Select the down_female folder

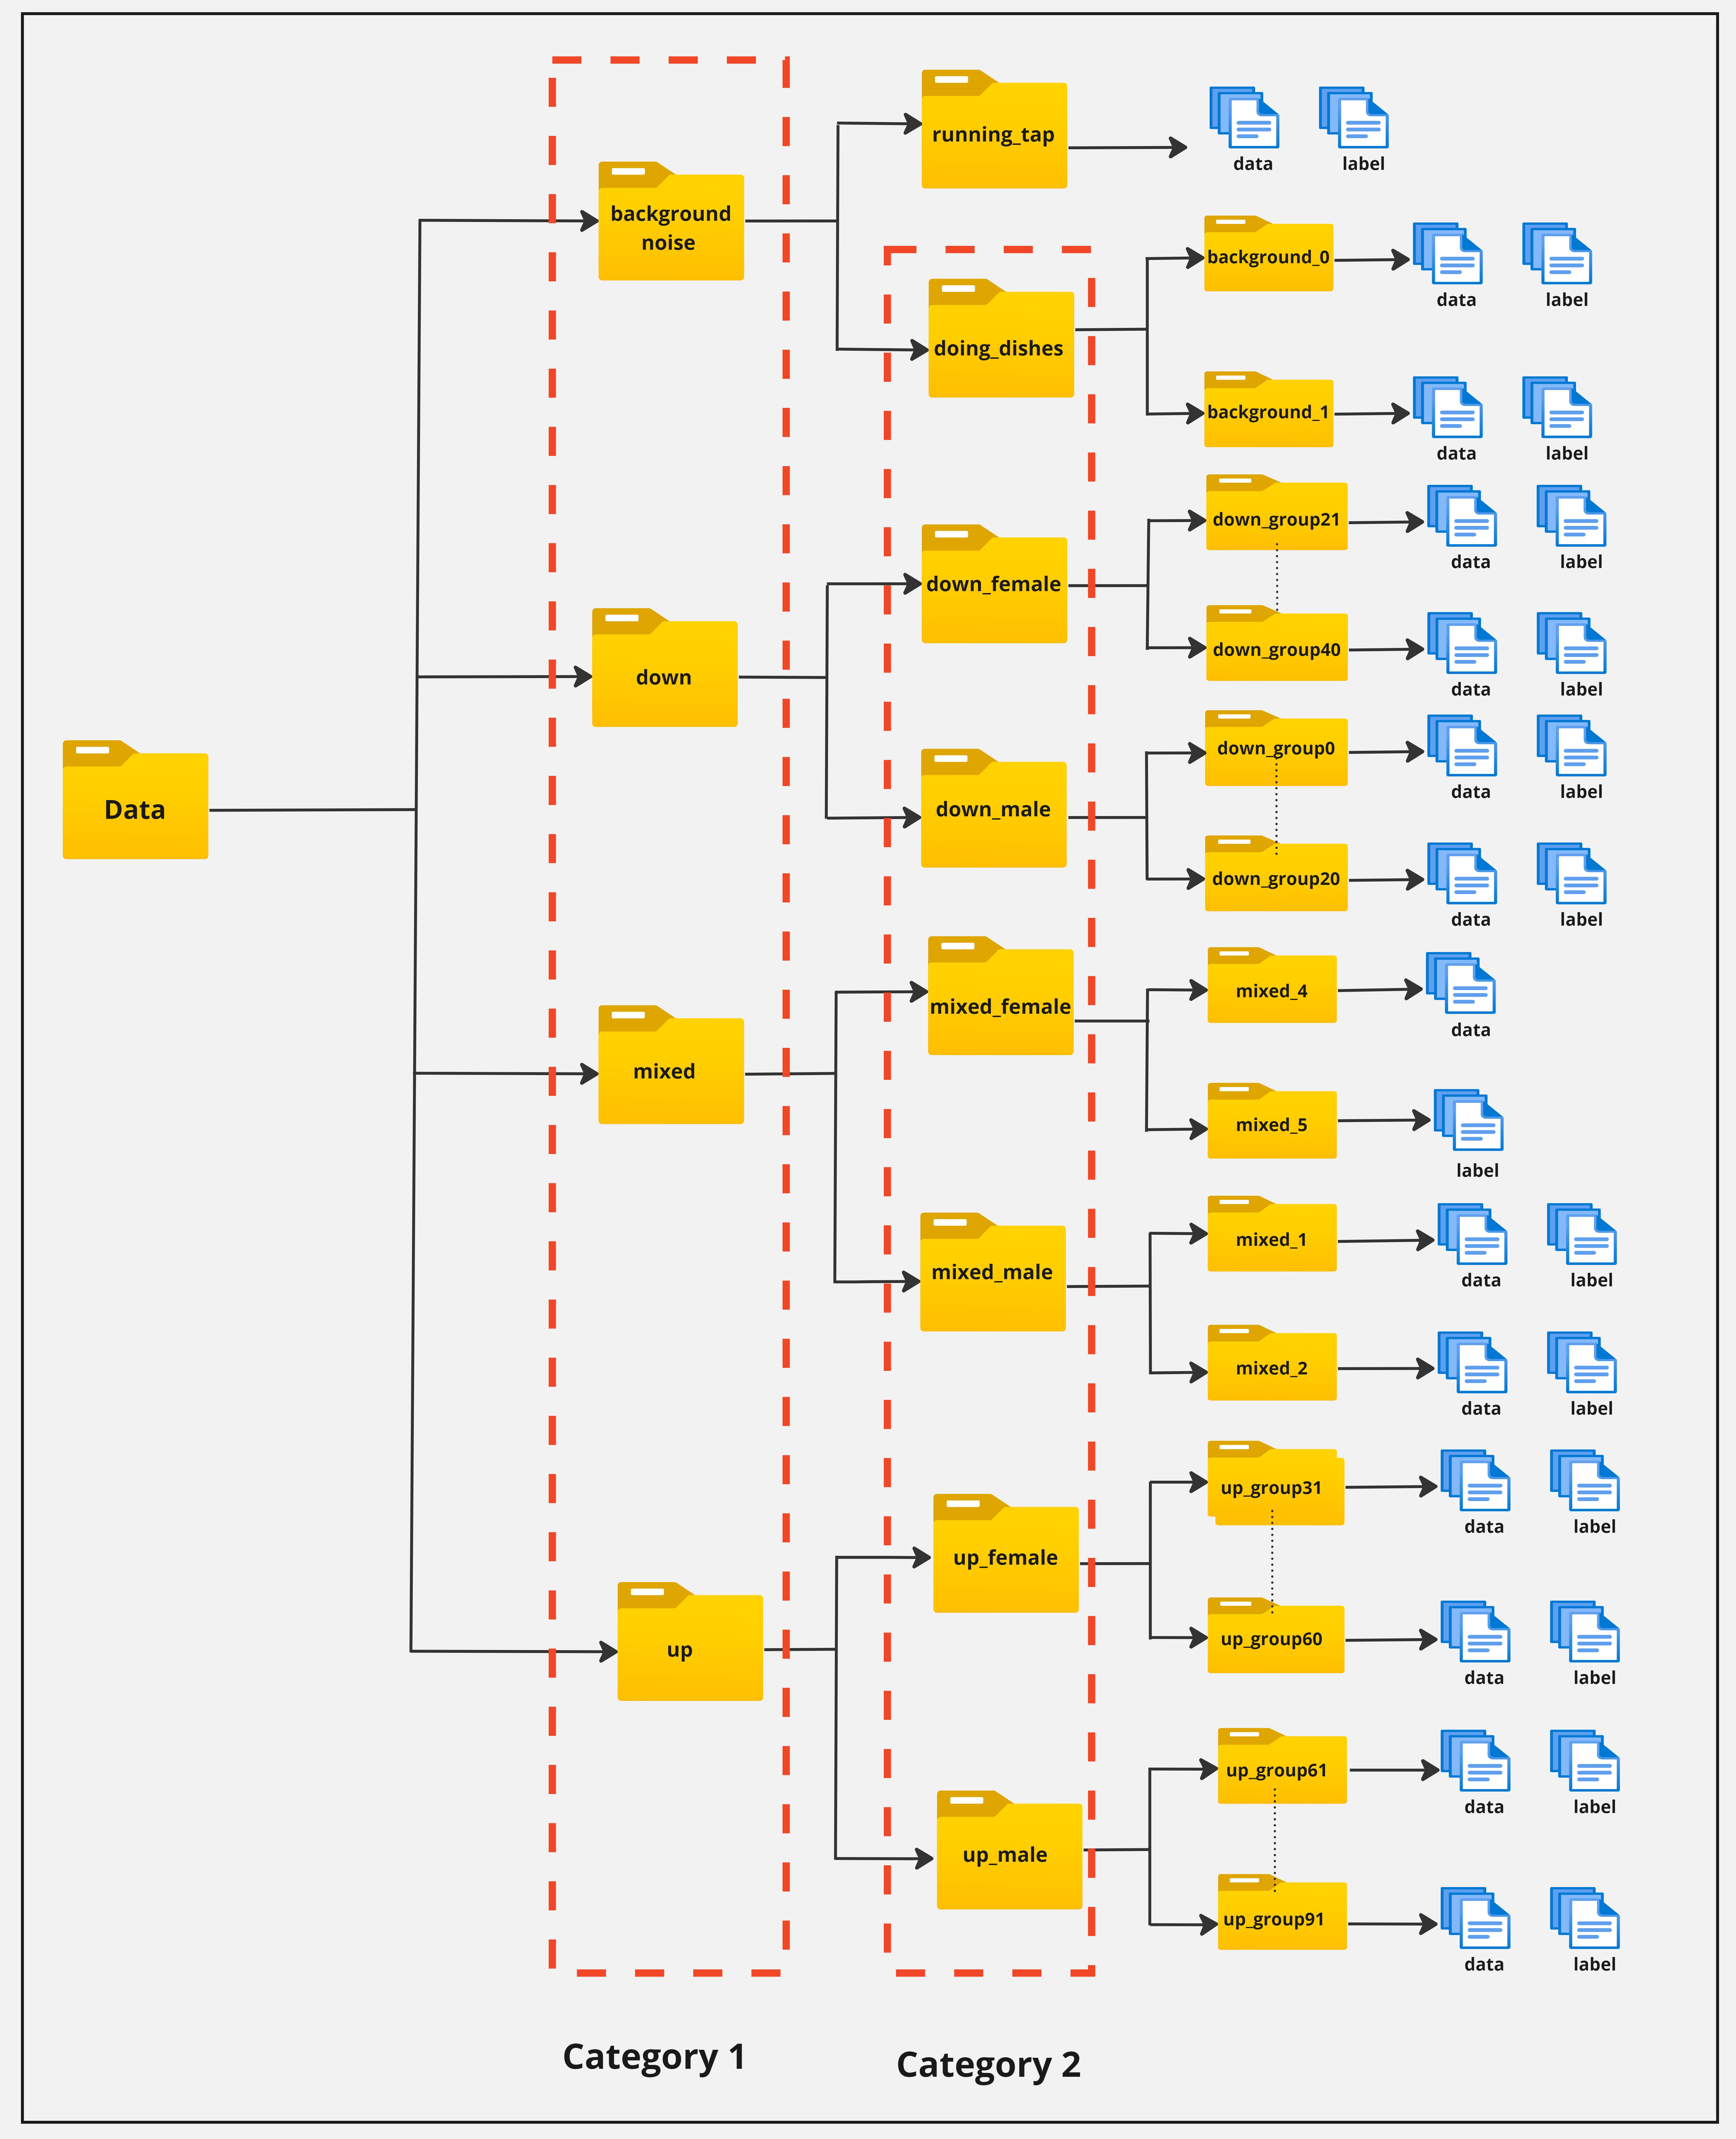pyautogui.click(x=994, y=584)
